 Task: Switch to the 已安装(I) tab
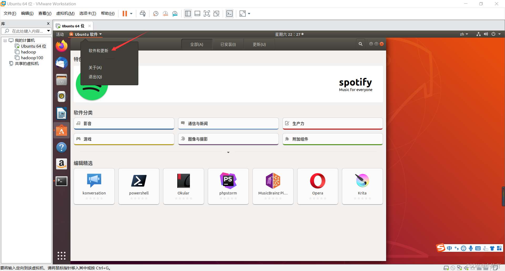tap(228, 44)
